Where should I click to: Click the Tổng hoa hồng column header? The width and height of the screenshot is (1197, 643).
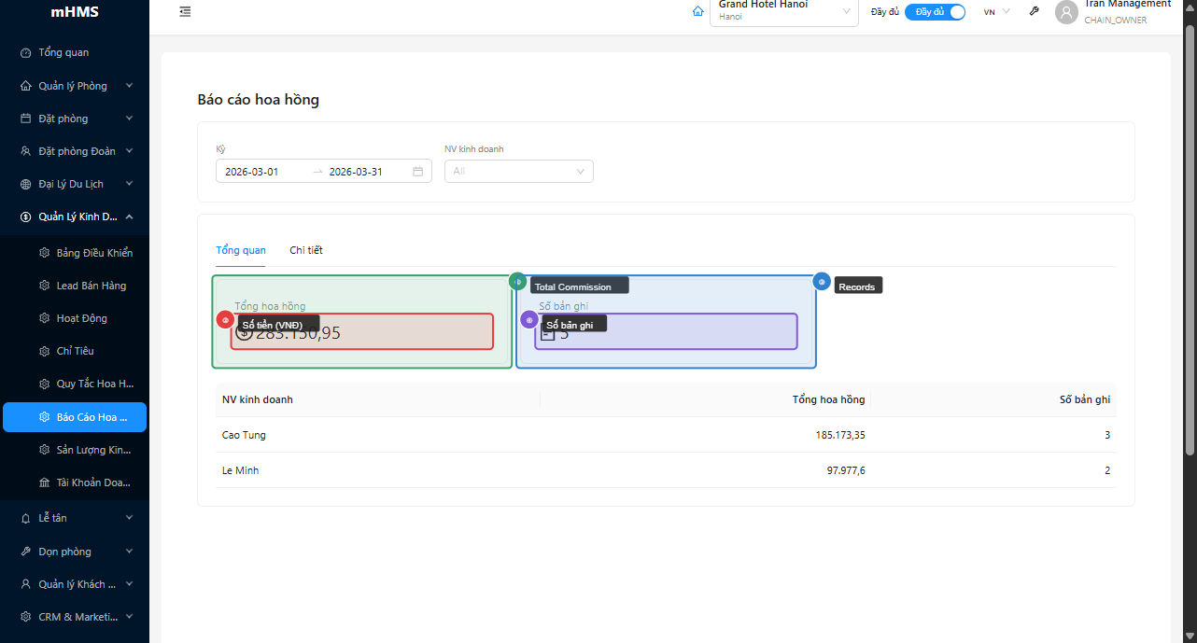coord(828,399)
